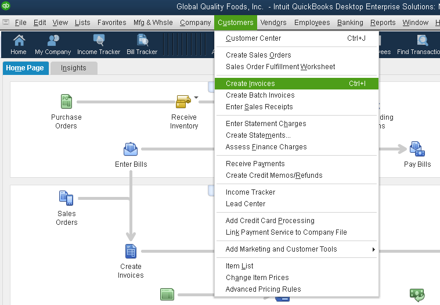Choose Assess Finance Charges

coord(297,147)
